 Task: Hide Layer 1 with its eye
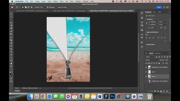pyautogui.click(x=146, y=72)
